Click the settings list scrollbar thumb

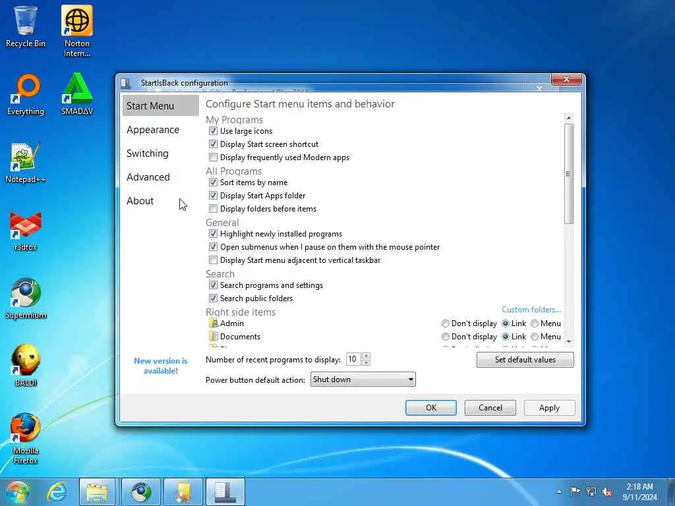569,174
